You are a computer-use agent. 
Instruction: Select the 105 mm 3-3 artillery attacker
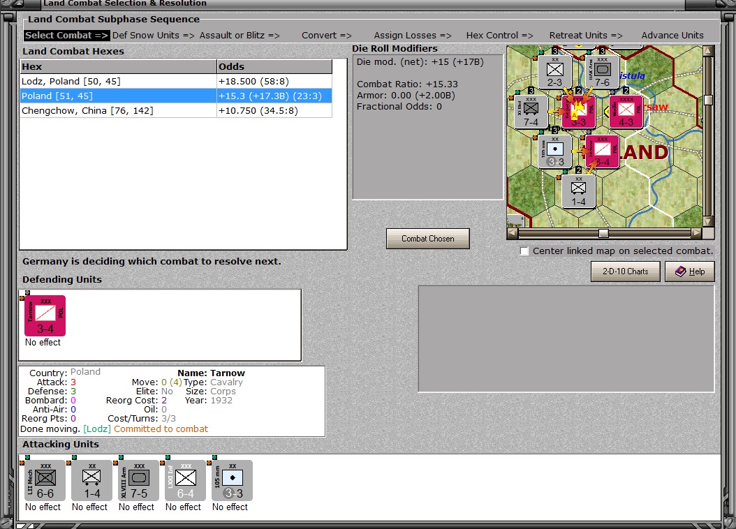pos(233,480)
